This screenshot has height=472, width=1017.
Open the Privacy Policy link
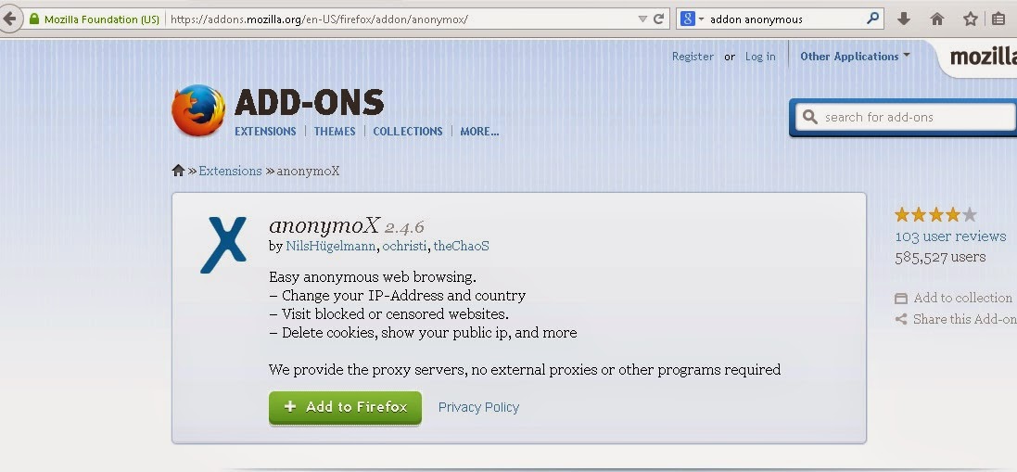478,407
